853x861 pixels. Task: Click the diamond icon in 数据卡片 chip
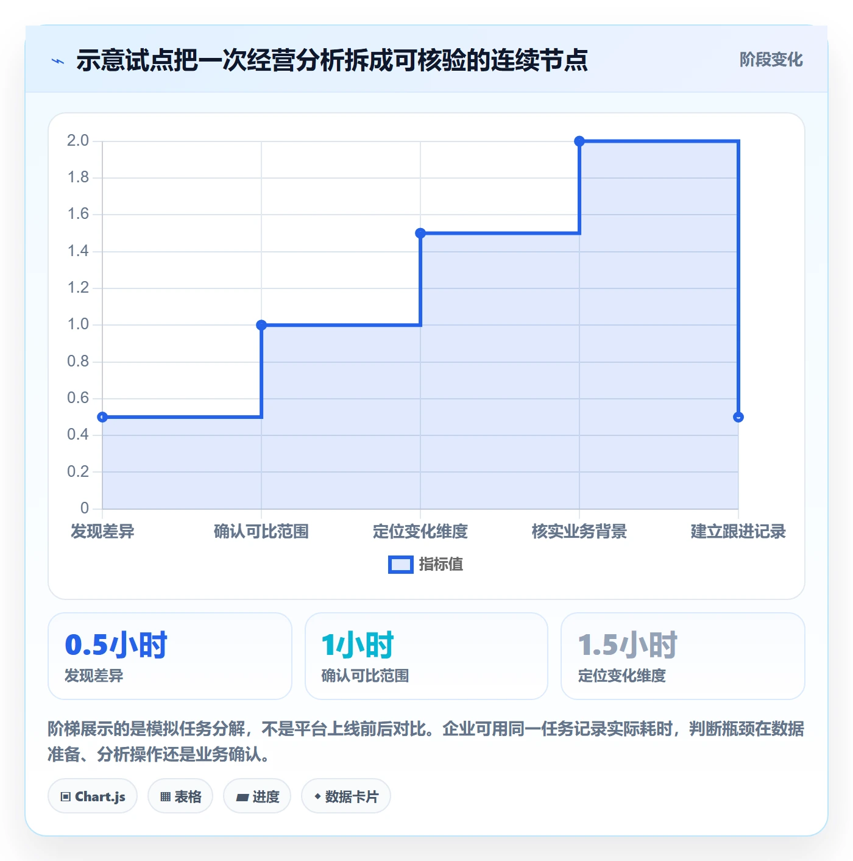[x=317, y=796]
